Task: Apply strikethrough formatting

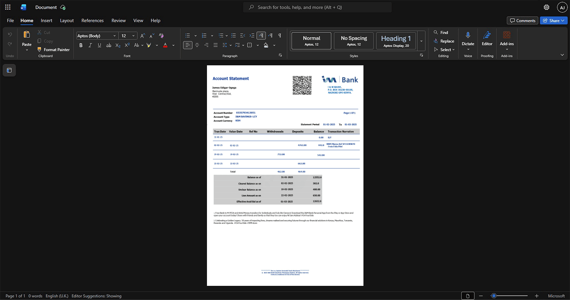Action: 108,45
